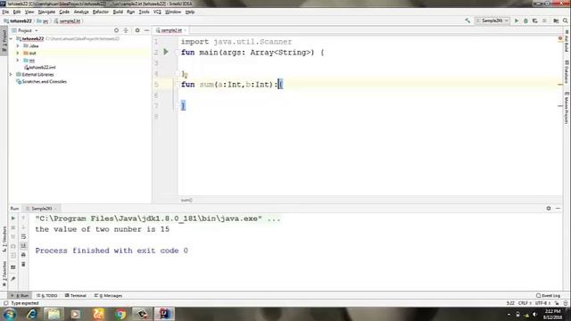Rerun the program from Run panel
Screen dimensions: 571x321
[13, 218]
